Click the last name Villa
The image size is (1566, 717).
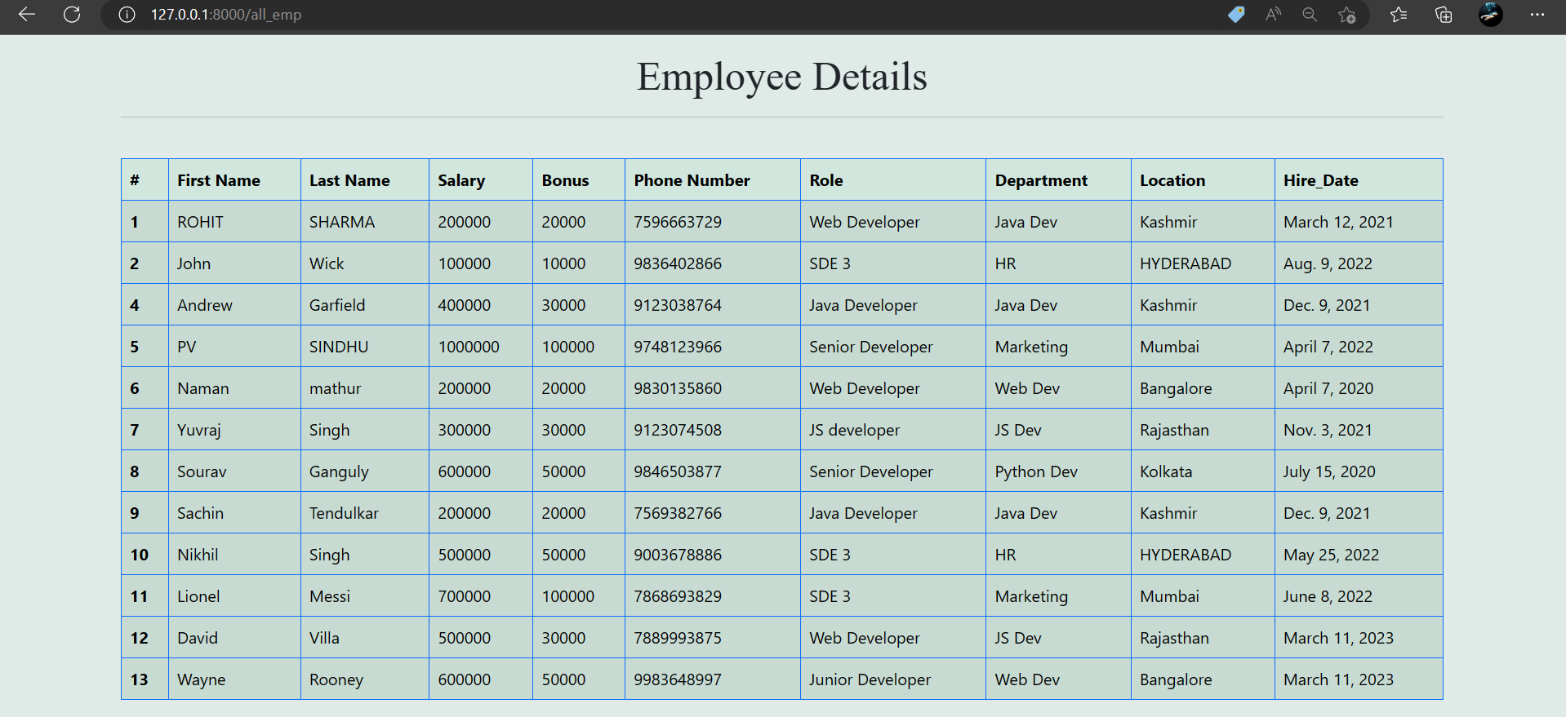(324, 638)
